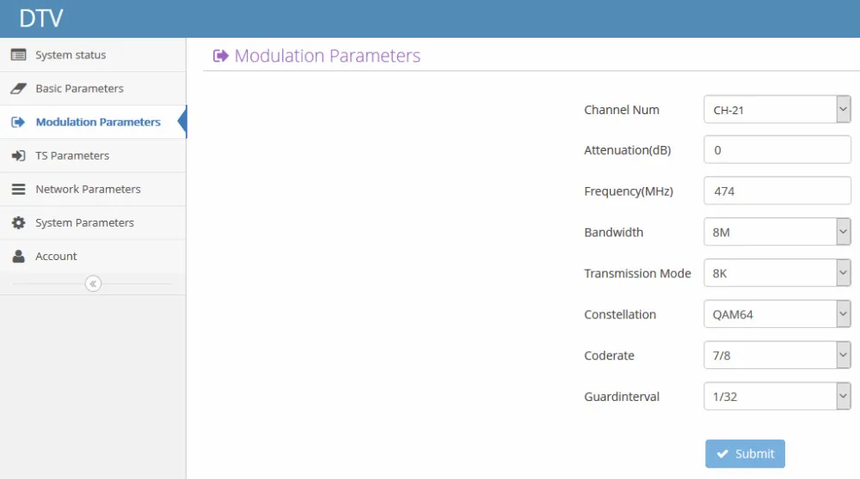Open the Transmission Mode dropdown

tap(777, 273)
